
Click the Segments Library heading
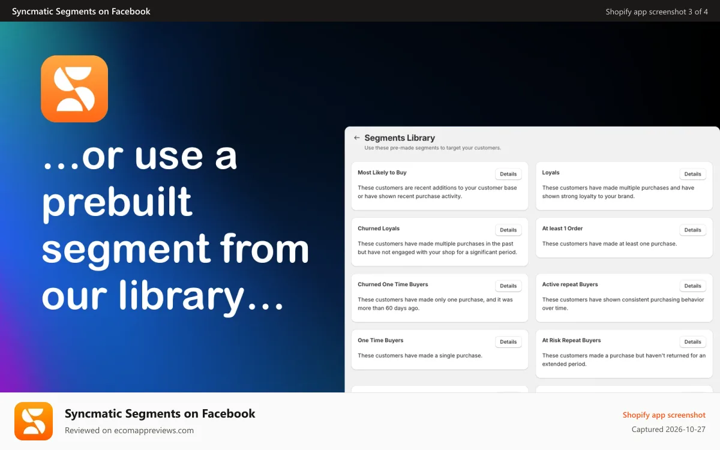point(400,137)
